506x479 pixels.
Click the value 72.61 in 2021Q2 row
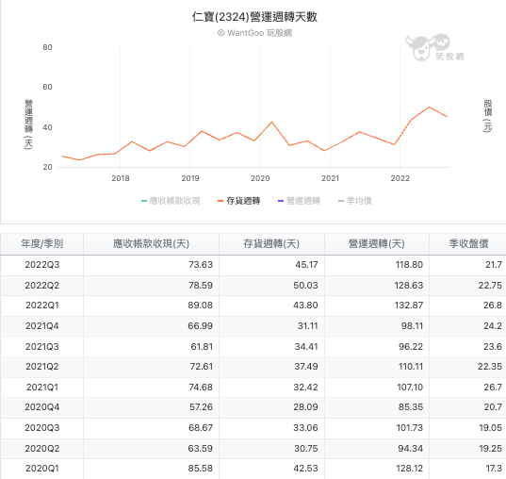point(202,367)
